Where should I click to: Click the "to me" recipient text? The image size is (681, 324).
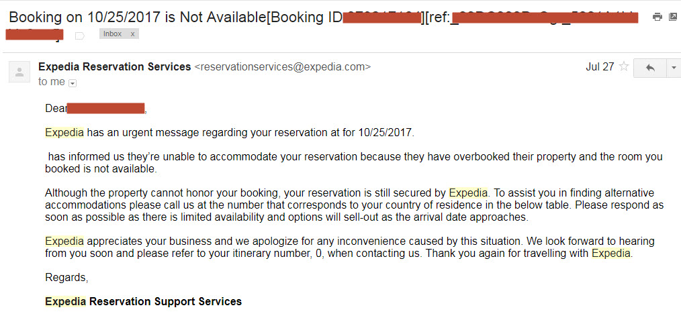[x=52, y=82]
